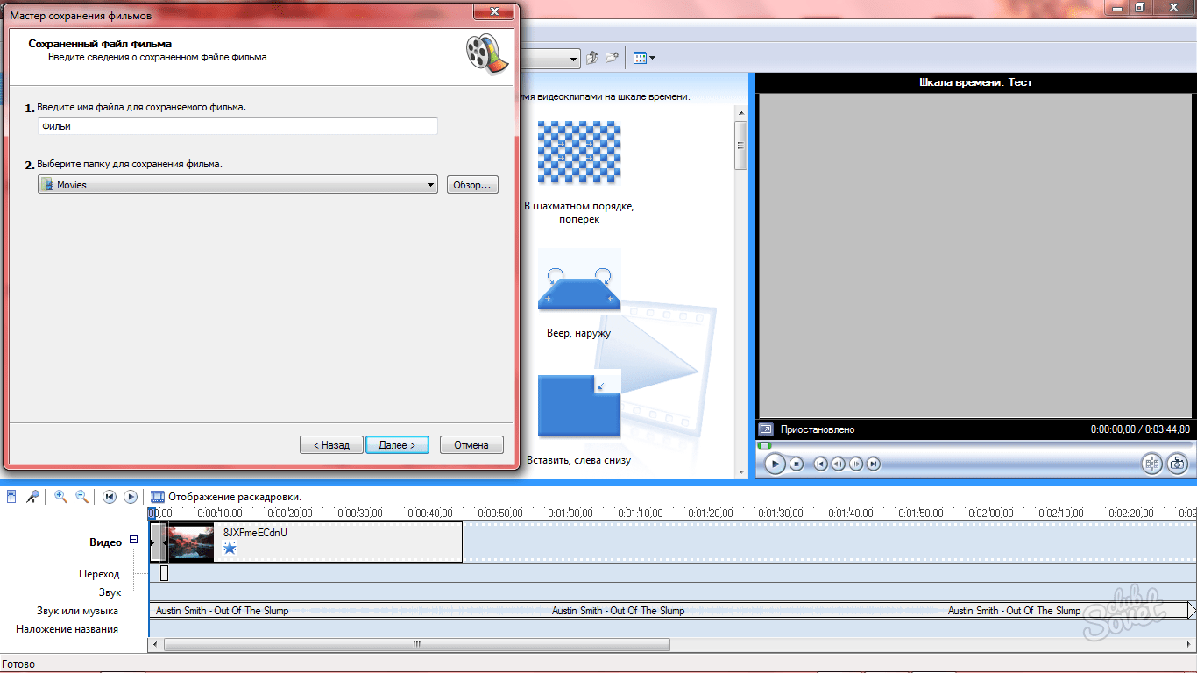Take a picture with the camera icon
Viewport: 1197px width, 673px height.
coord(1177,464)
